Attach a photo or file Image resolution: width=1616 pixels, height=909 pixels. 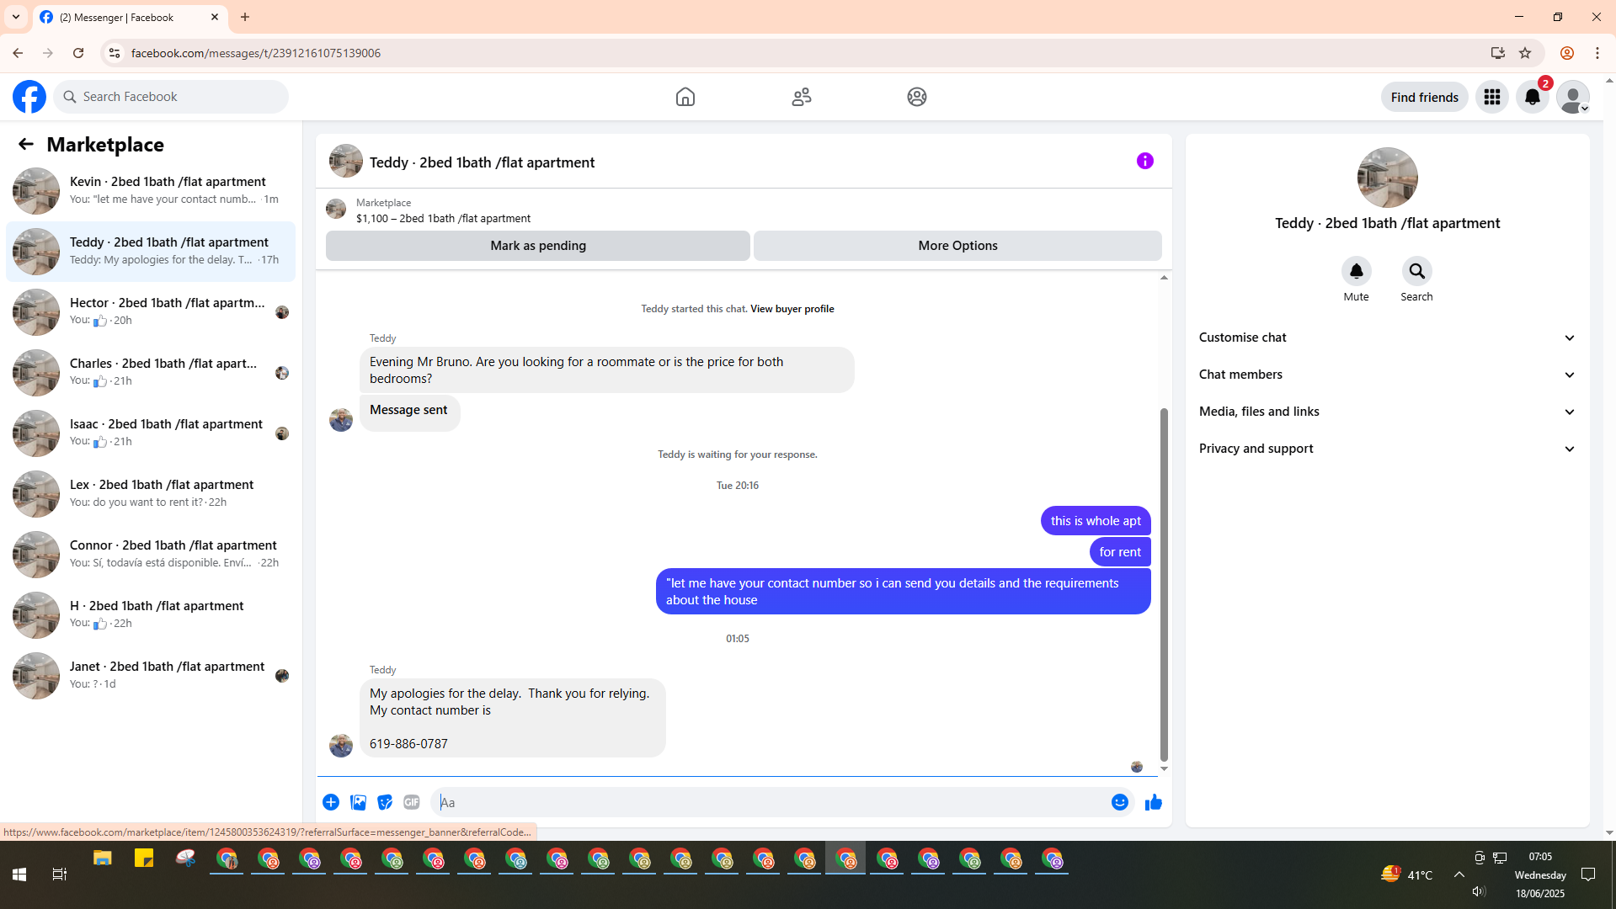coord(358,802)
